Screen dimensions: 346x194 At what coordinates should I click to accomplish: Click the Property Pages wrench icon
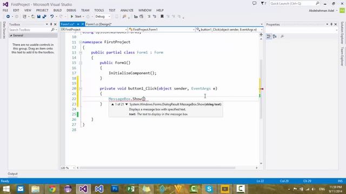[x=282, y=37]
